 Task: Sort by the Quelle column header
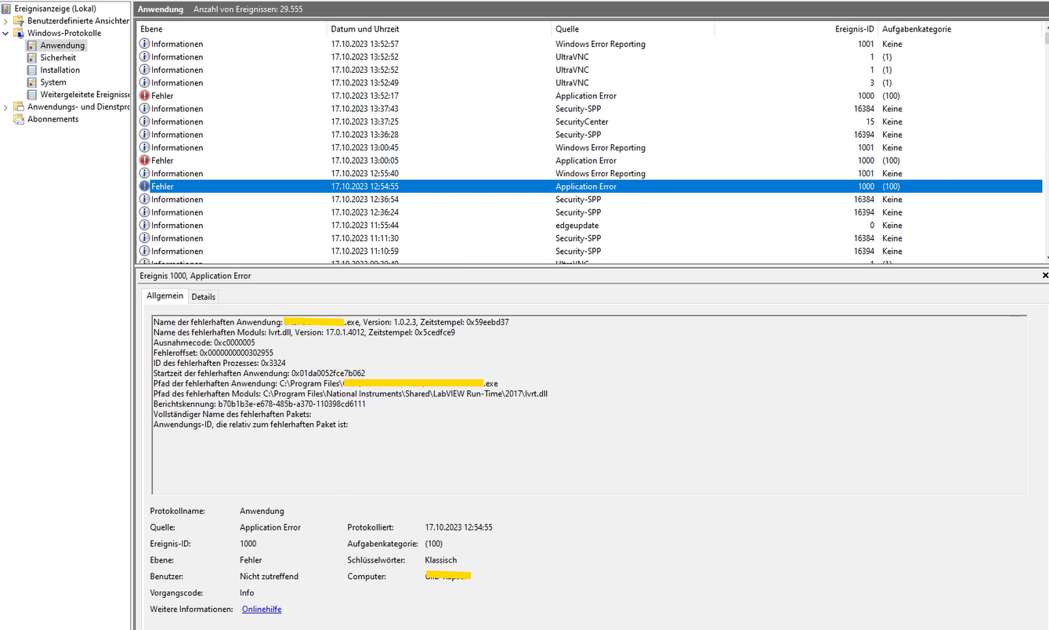click(x=633, y=29)
